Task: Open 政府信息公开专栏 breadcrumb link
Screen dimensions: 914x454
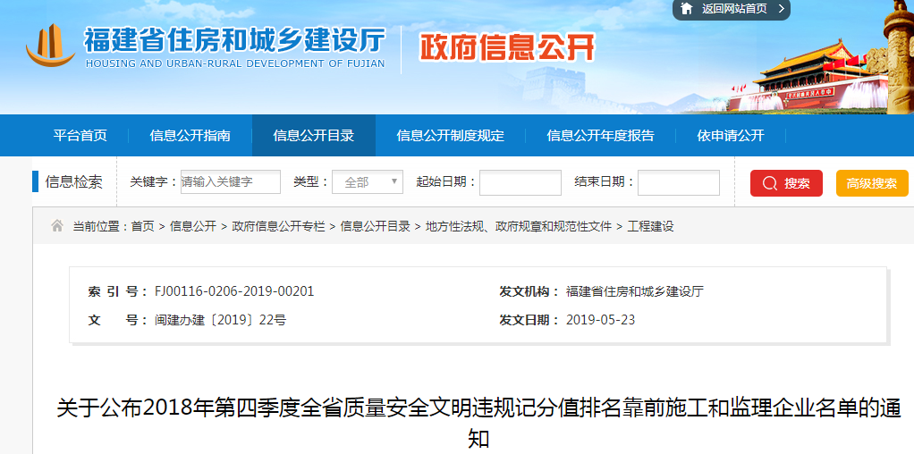Action: [278, 227]
